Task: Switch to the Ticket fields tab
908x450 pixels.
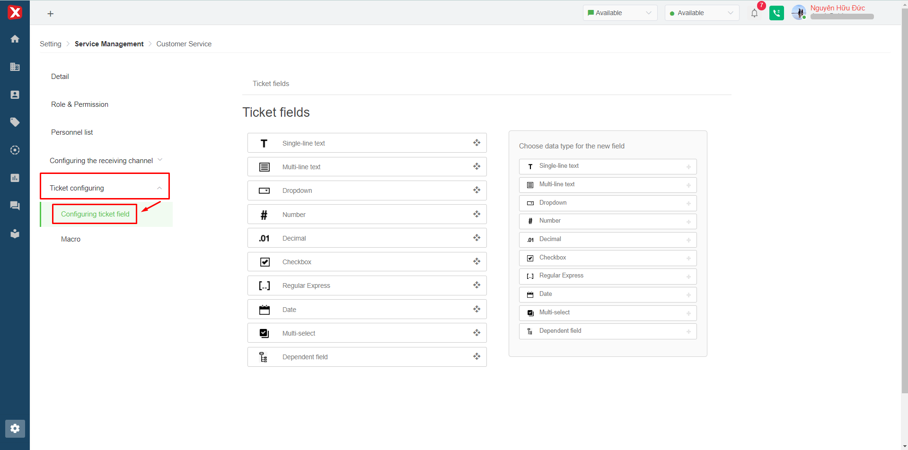Action: (271, 84)
